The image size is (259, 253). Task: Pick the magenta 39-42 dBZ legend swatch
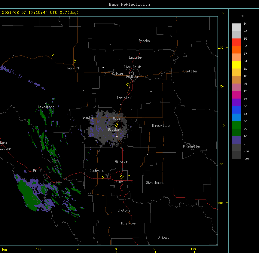tap(236, 95)
